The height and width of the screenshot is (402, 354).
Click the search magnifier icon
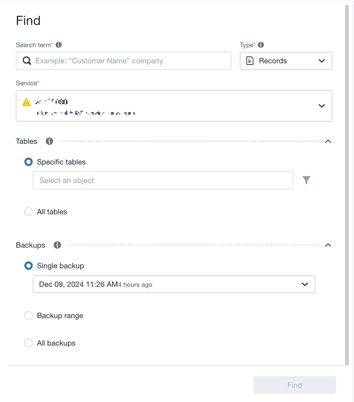(26, 61)
